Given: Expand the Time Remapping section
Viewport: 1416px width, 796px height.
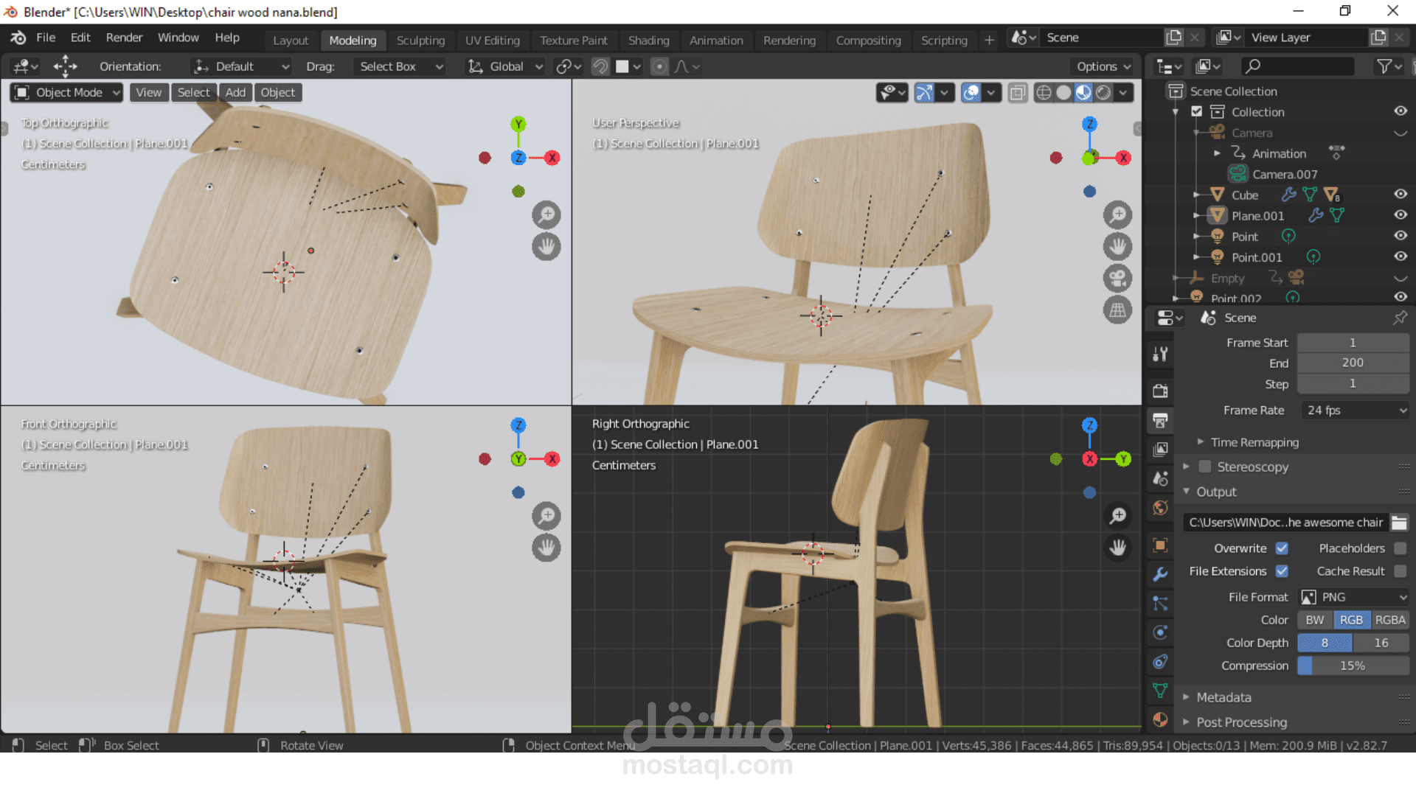Looking at the screenshot, I should pos(1254,442).
